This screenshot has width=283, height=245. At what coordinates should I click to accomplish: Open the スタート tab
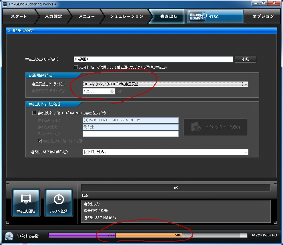19,16
